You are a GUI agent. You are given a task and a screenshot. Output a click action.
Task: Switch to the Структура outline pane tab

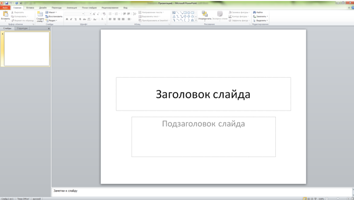coord(22,29)
